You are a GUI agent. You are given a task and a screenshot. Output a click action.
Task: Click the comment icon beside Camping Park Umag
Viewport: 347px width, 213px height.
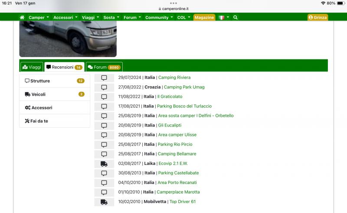pyautogui.click(x=104, y=87)
